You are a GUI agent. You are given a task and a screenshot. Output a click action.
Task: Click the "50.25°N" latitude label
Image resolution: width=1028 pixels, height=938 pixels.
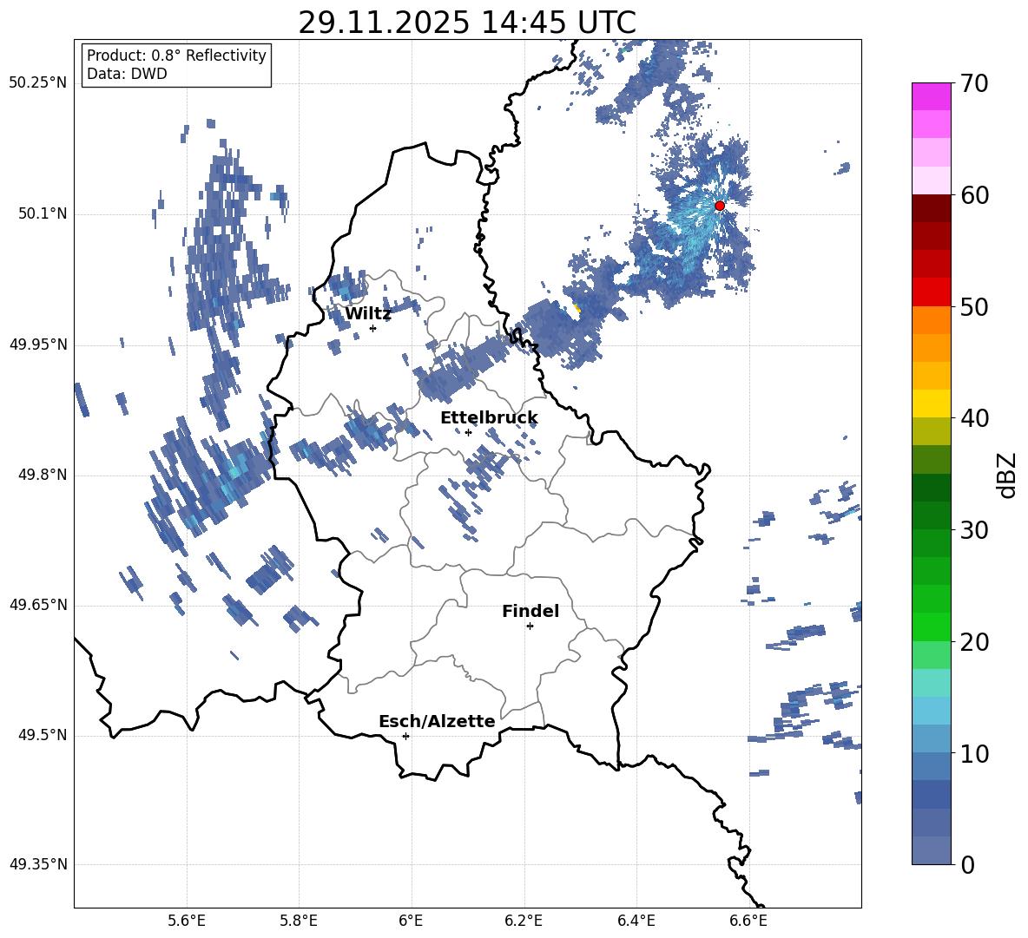tap(38, 83)
